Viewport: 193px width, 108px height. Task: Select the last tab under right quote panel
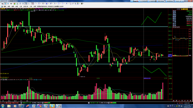pos(191,100)
